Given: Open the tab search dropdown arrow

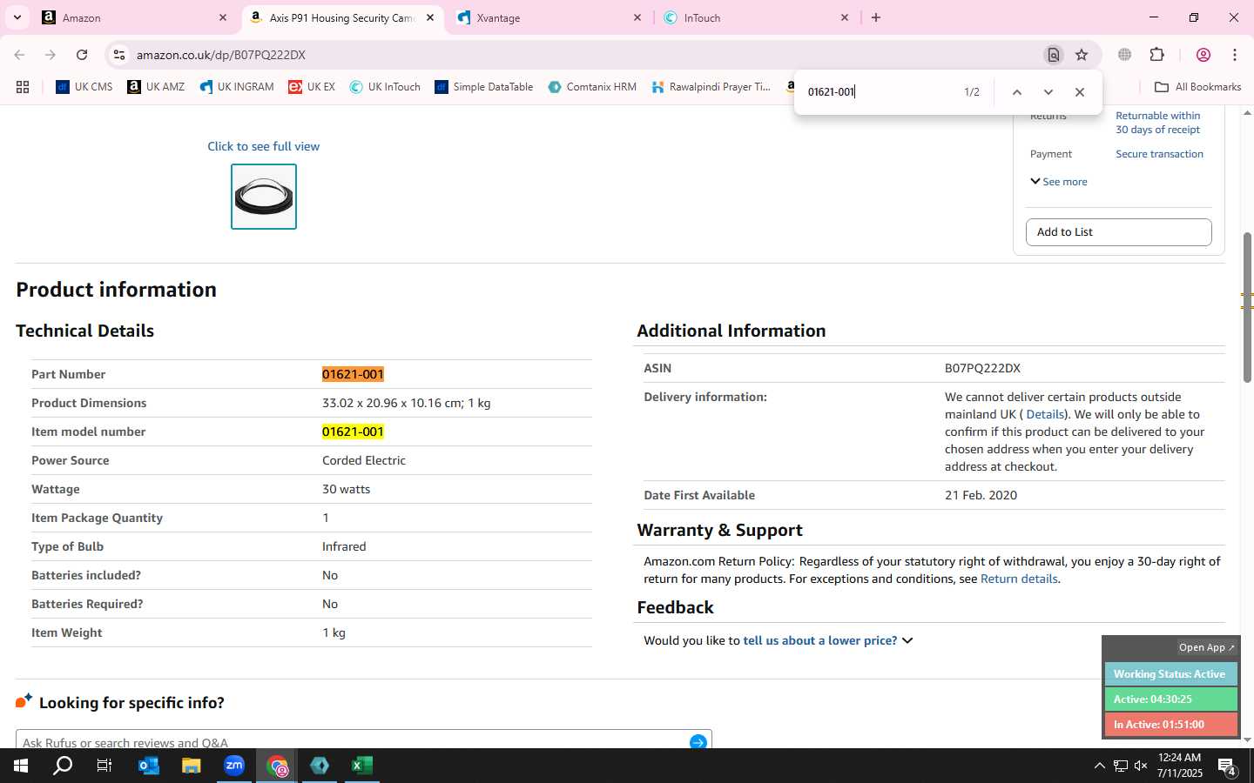Looking at the screenshot, I should [17, 17].
